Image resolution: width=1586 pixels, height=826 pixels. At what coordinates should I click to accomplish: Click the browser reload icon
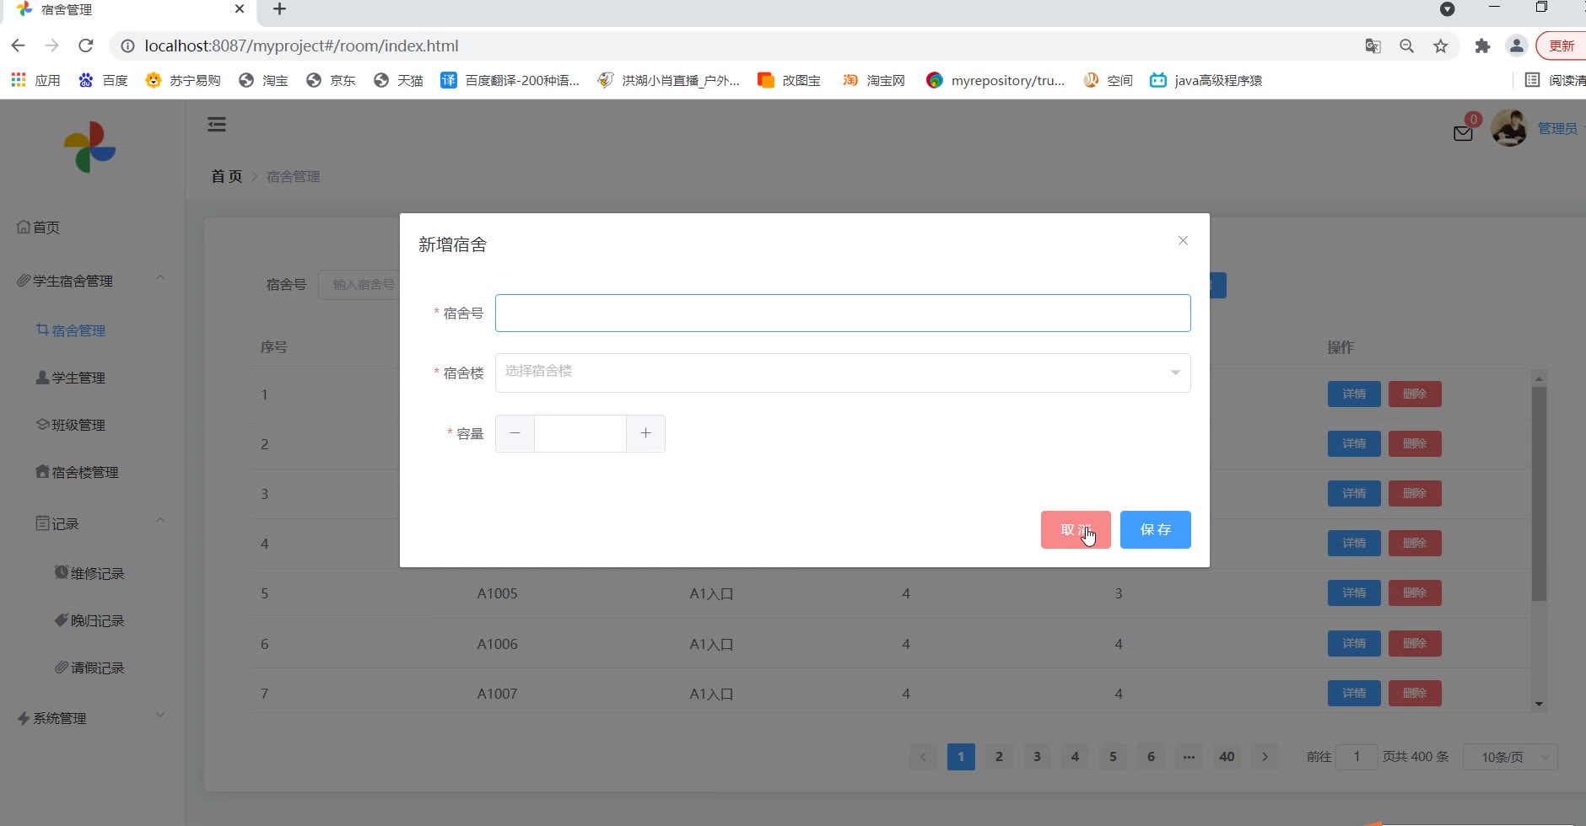(x=85, y=46)
